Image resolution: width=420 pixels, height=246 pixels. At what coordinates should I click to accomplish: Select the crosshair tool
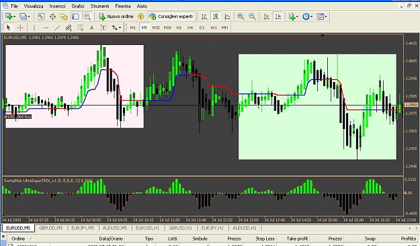(x=20, y=28)
